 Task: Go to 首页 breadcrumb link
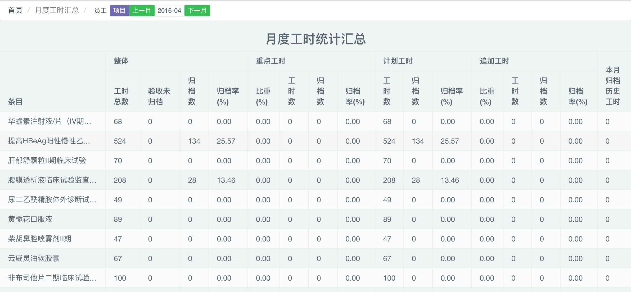click(x=15, y=10)
